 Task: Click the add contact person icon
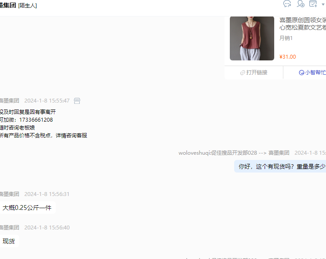pos(301,4)
